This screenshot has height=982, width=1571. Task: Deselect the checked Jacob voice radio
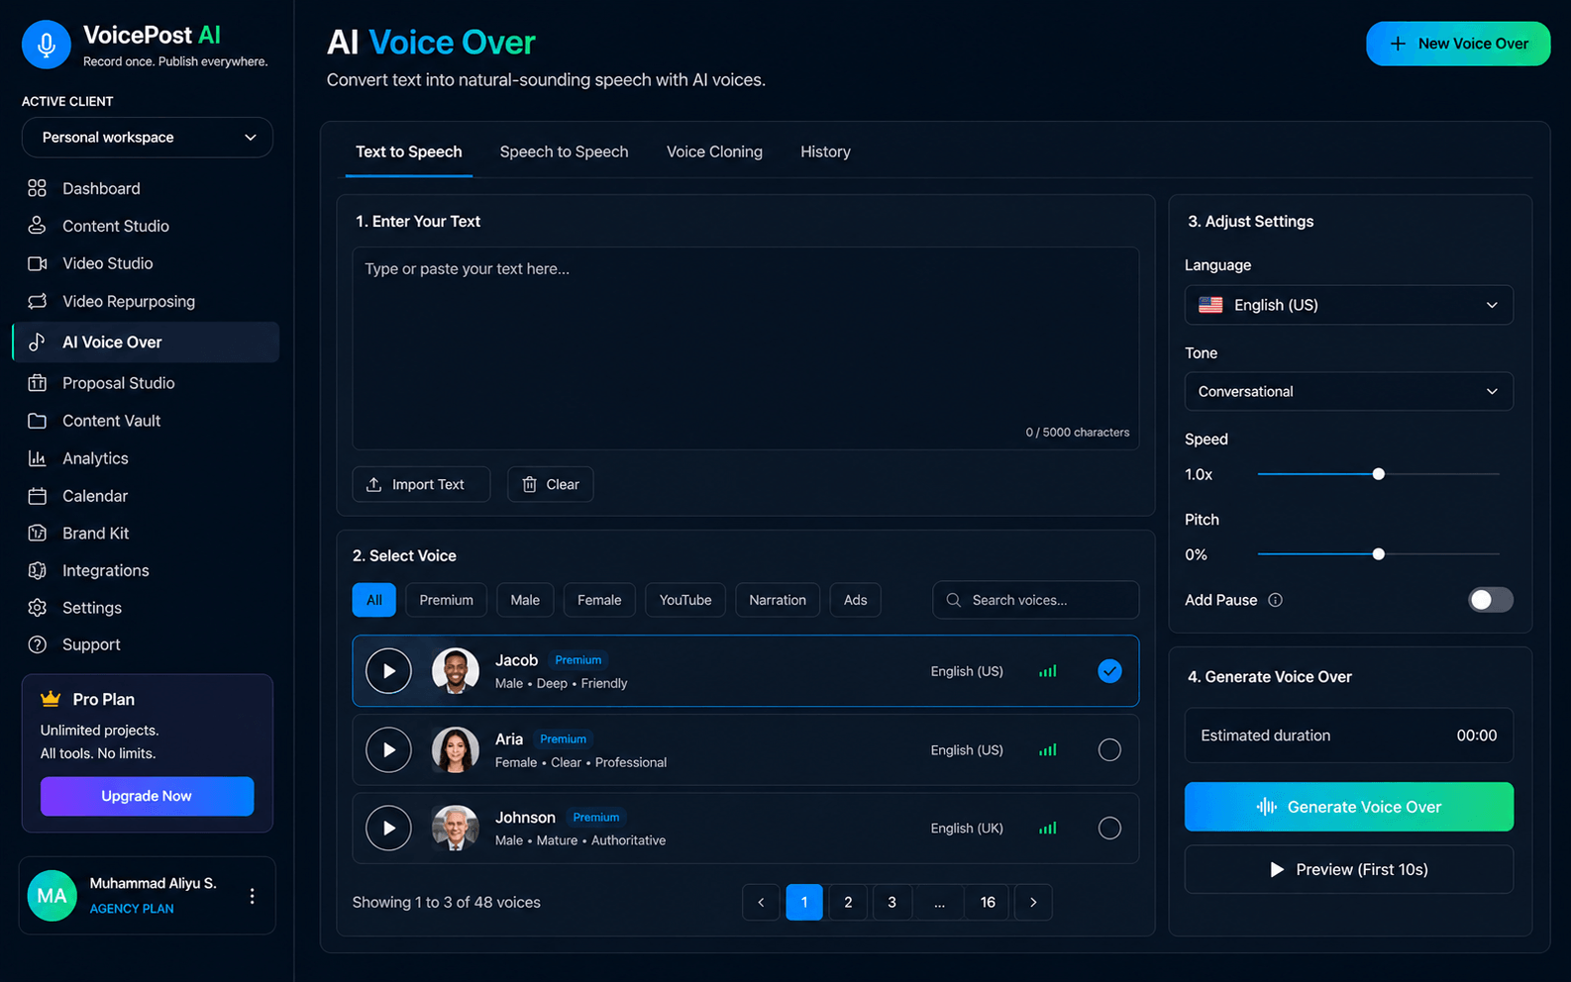[x=1109, y=671]
